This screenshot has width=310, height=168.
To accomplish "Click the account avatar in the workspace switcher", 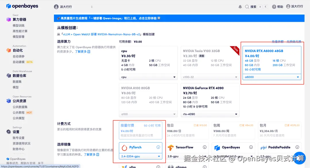I will [56, 7].
